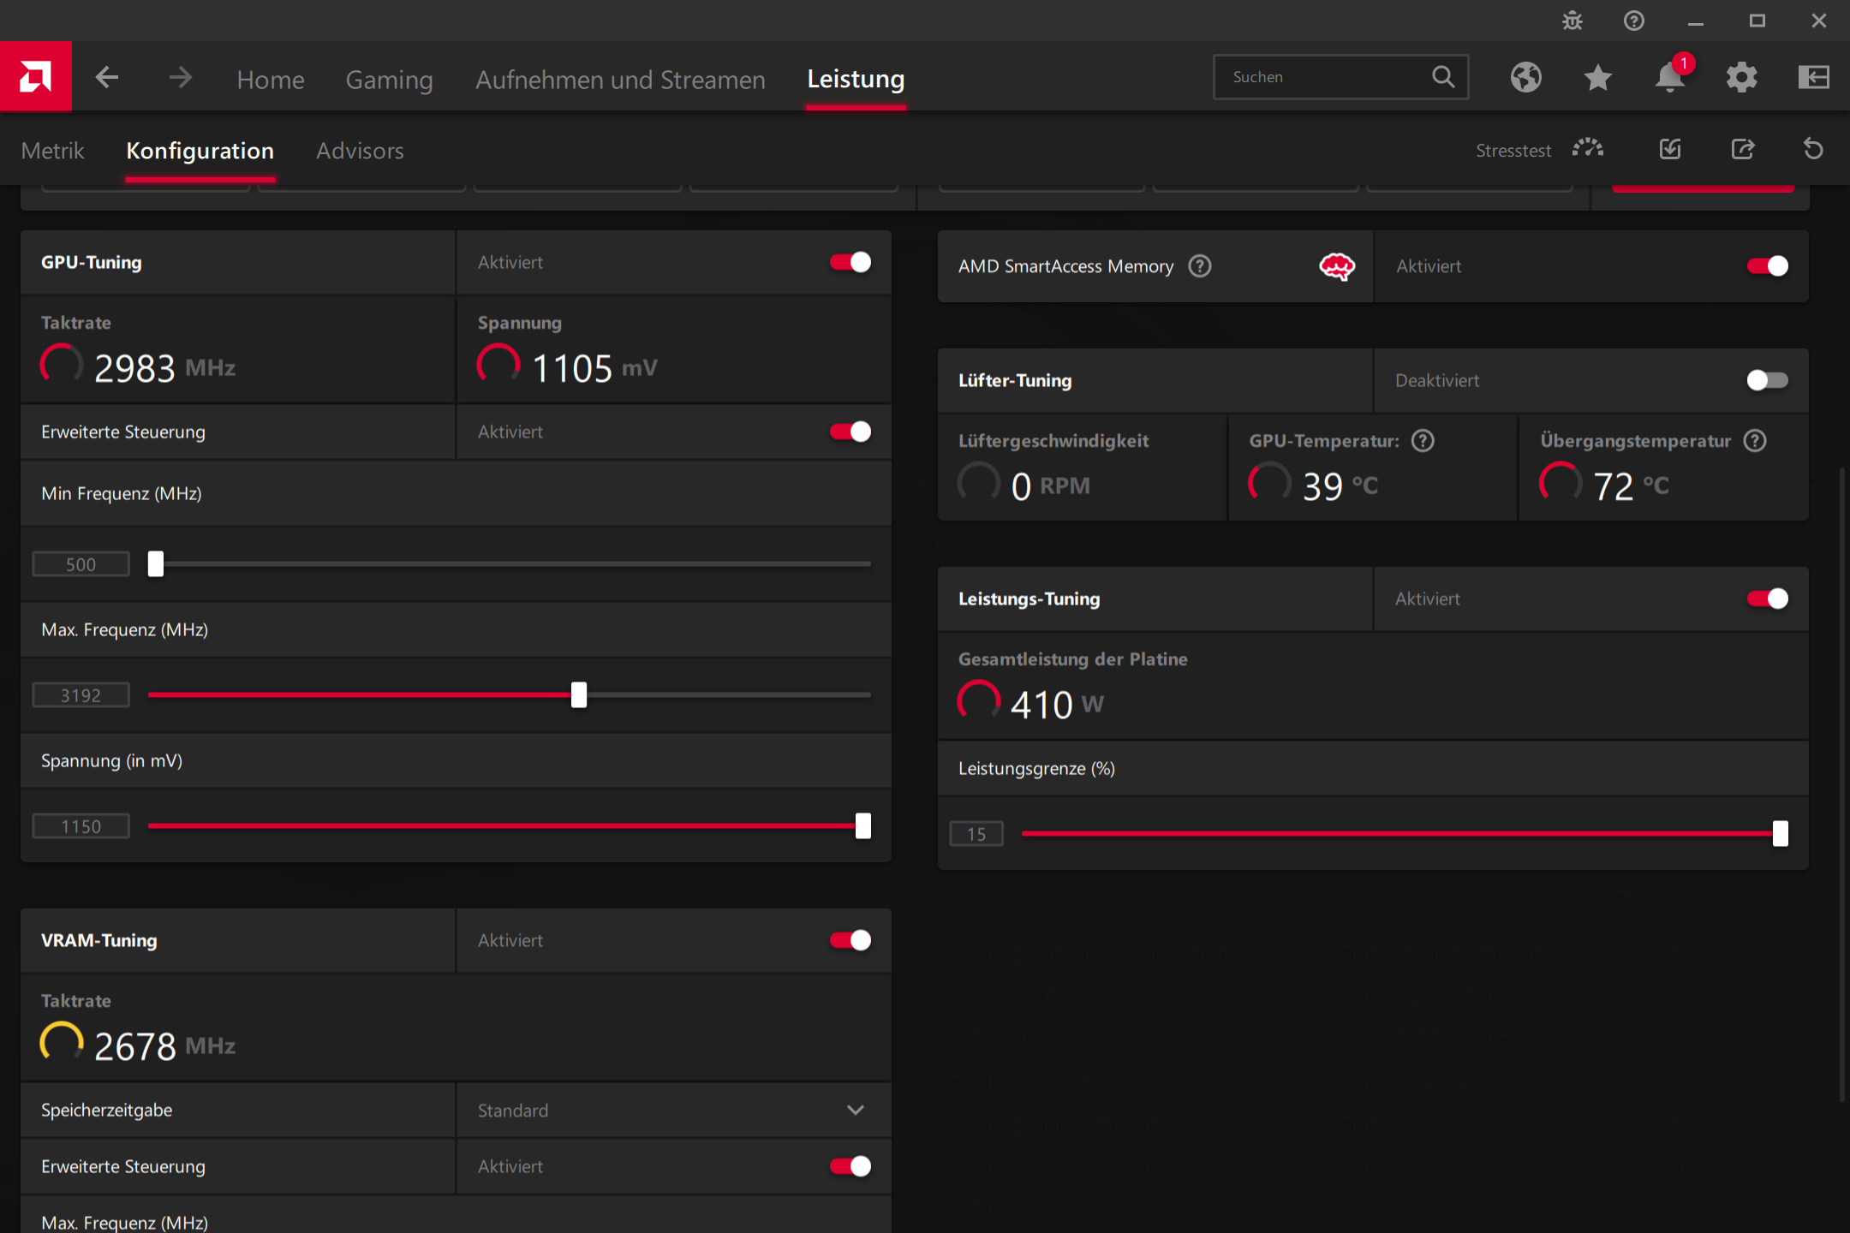Enable the Lüfter-Tuning toggle
1850x1233 pixels.
click(1768, 380)
